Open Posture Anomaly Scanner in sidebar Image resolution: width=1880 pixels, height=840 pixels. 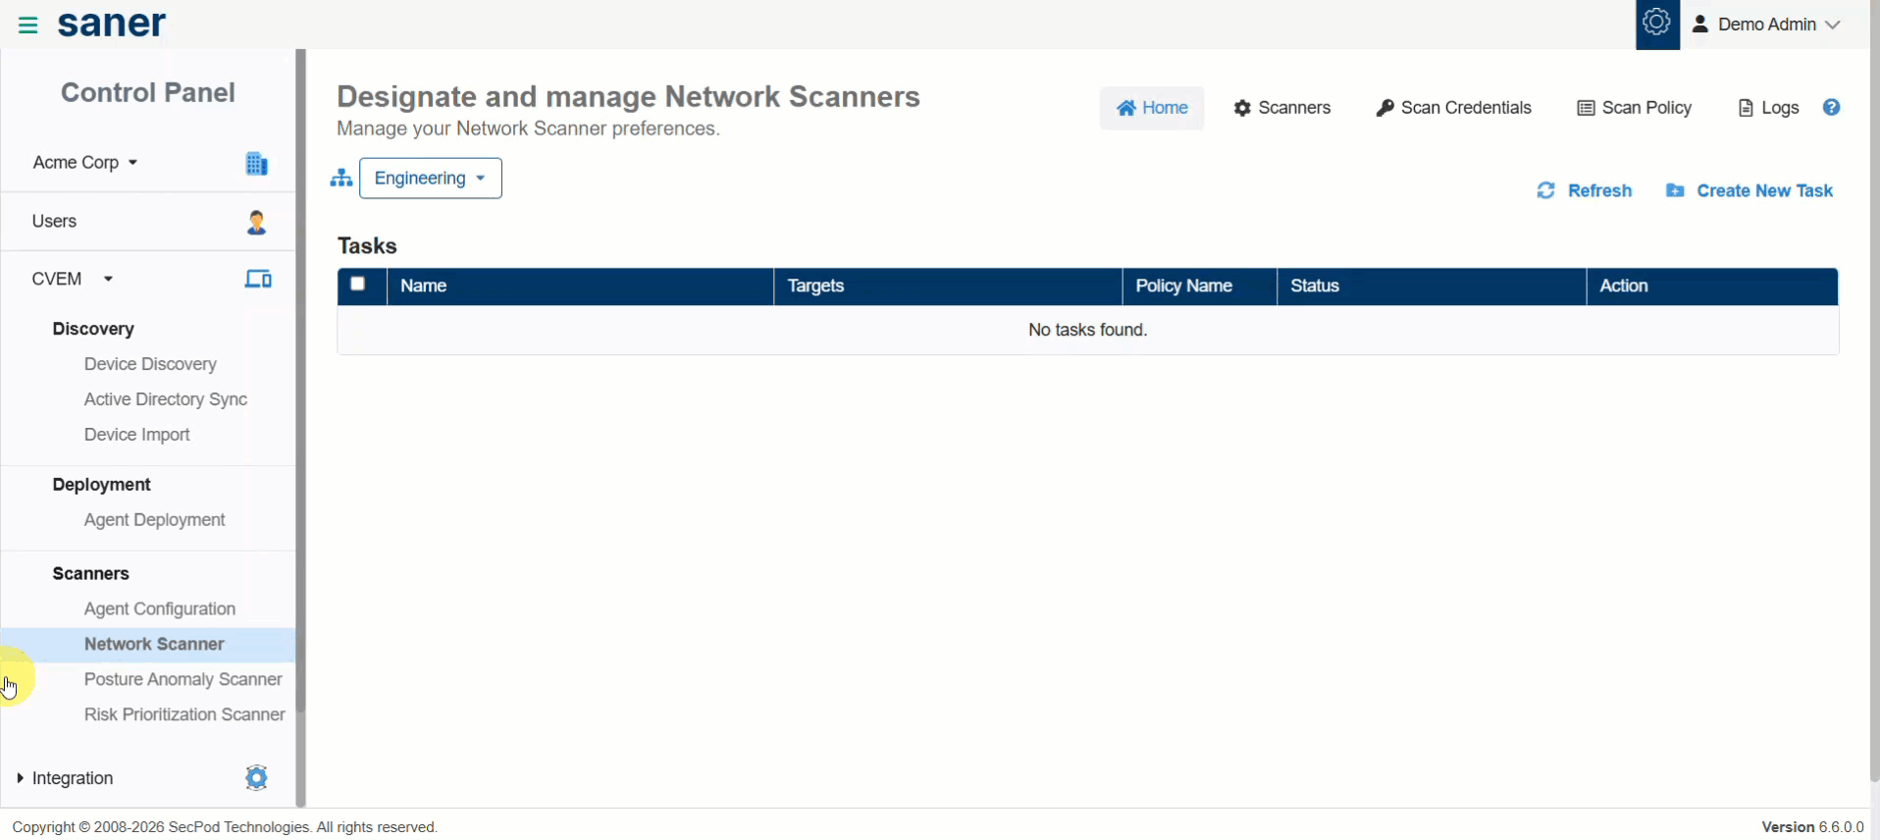(x=183, y=679)
